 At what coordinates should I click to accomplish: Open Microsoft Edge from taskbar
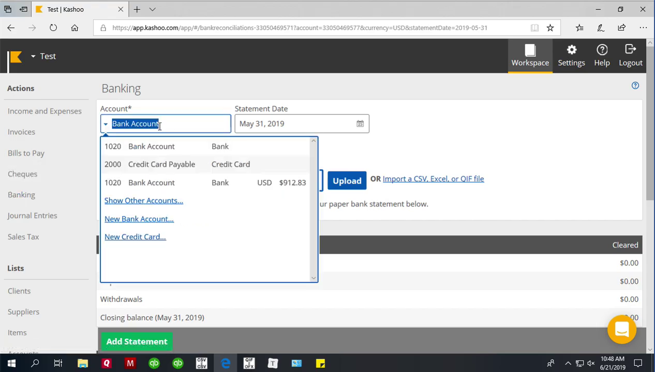(226, 363)
